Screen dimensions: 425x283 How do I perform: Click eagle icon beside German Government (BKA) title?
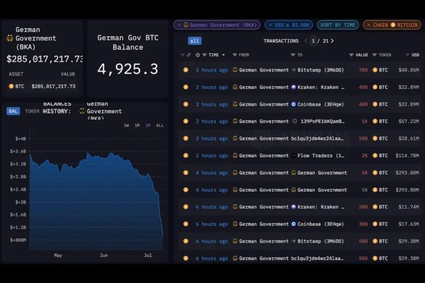point(10,38)
